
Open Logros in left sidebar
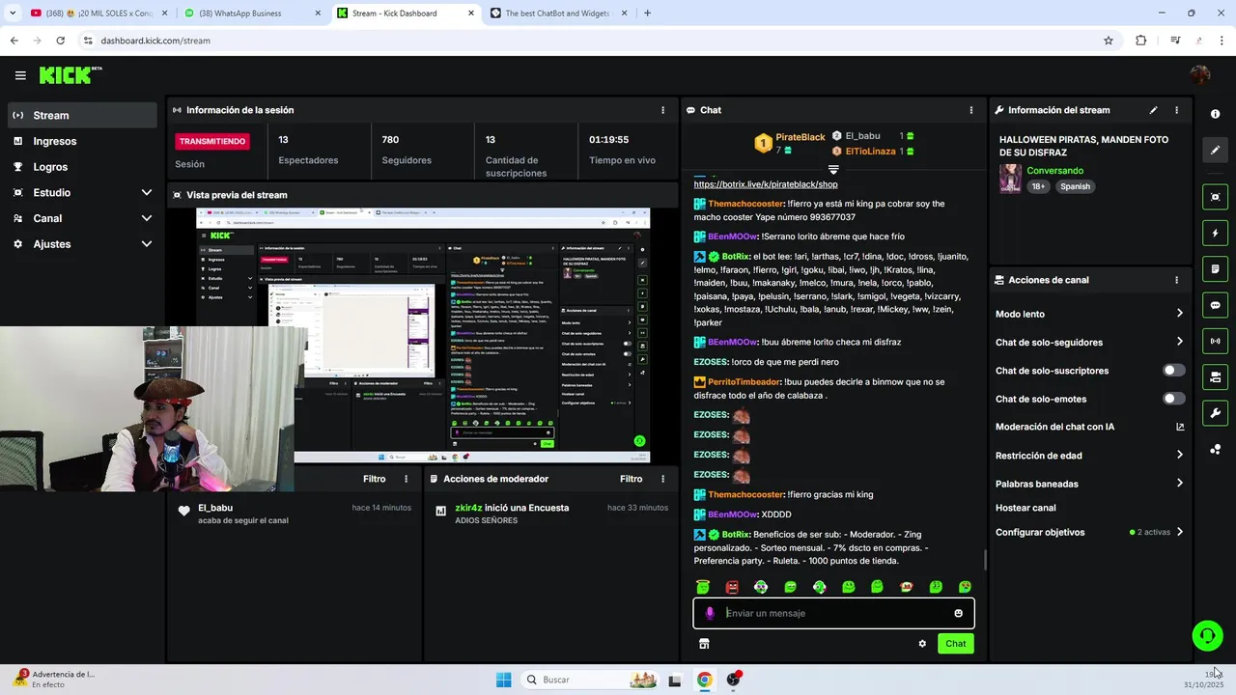(82, 167)
